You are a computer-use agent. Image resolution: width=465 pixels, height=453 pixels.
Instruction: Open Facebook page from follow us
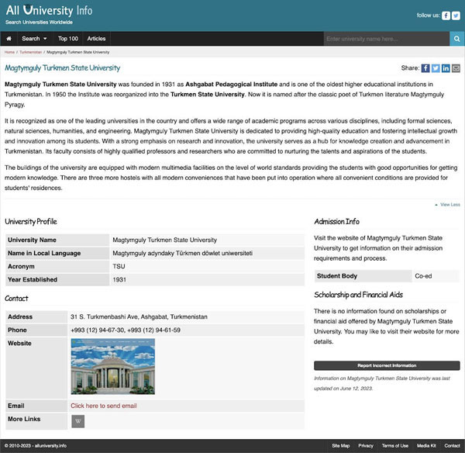[x=446, y=16]
